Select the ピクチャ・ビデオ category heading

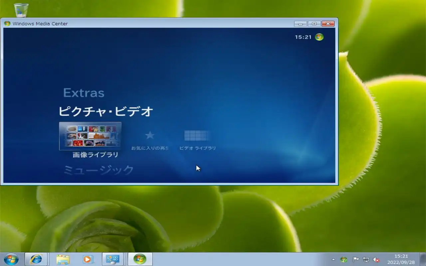pyautogui.click(x=106, y=111)
